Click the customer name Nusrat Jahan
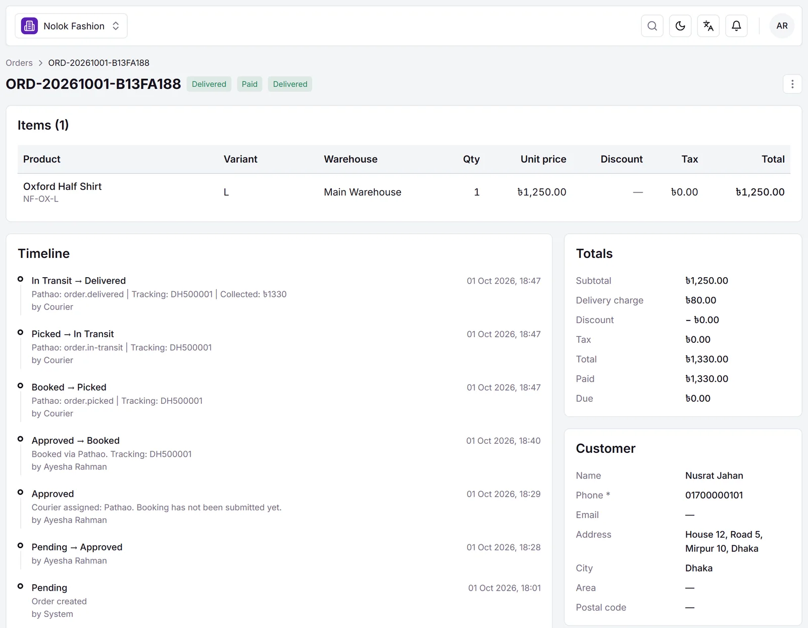808x628 pixels. pos(714,476)
